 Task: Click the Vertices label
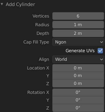[41, 16]
